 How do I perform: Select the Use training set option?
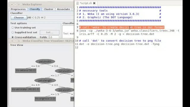[x=12, y=28]
